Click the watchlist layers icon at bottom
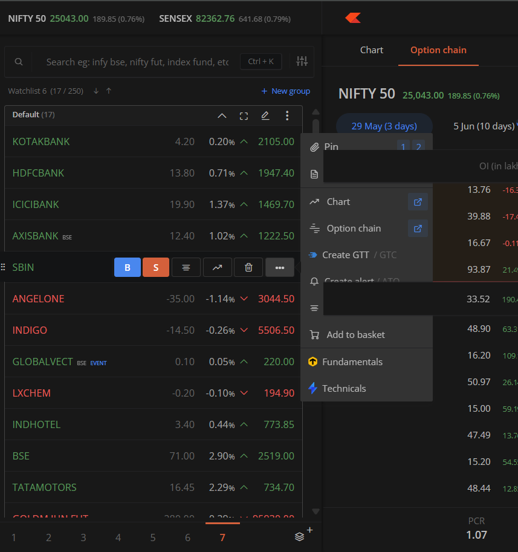This screenshot has width=518, height=552. pyautogui.click(x=300, y=536)
